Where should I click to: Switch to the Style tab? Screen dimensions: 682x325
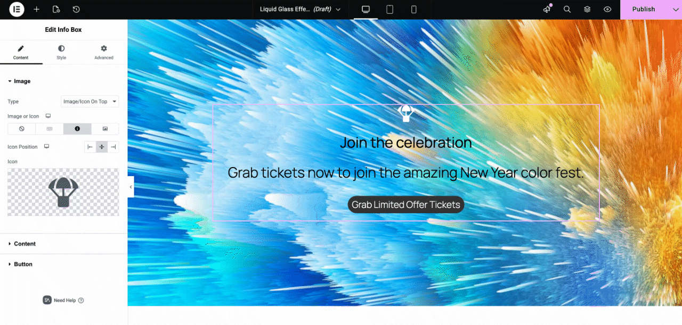coord(61,52)
